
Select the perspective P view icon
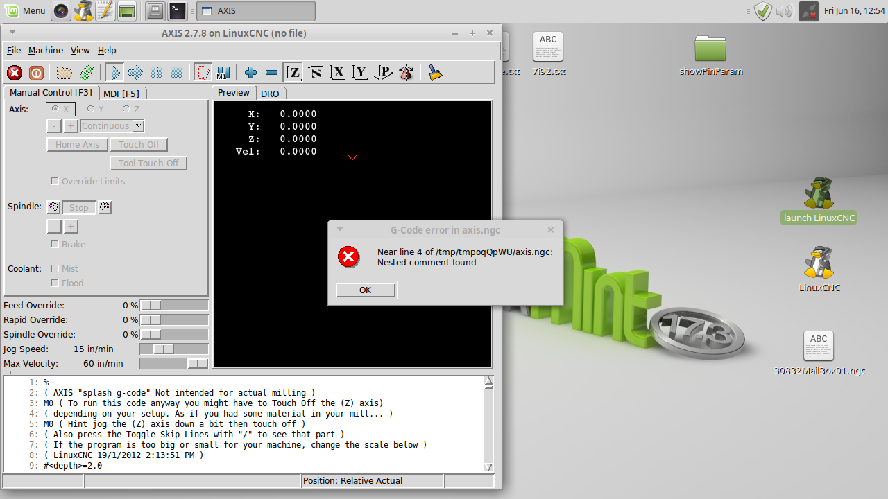click(383, 73)
